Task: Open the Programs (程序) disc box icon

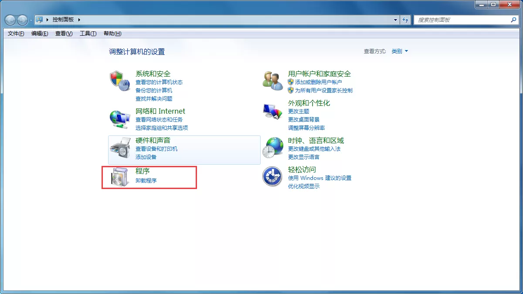Action: 119,177
